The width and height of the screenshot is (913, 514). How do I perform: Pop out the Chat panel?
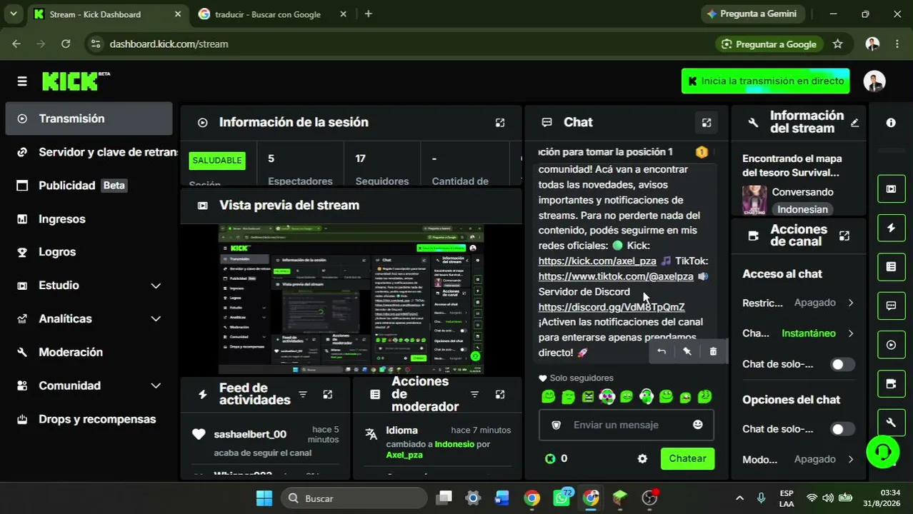click(707, 123)
